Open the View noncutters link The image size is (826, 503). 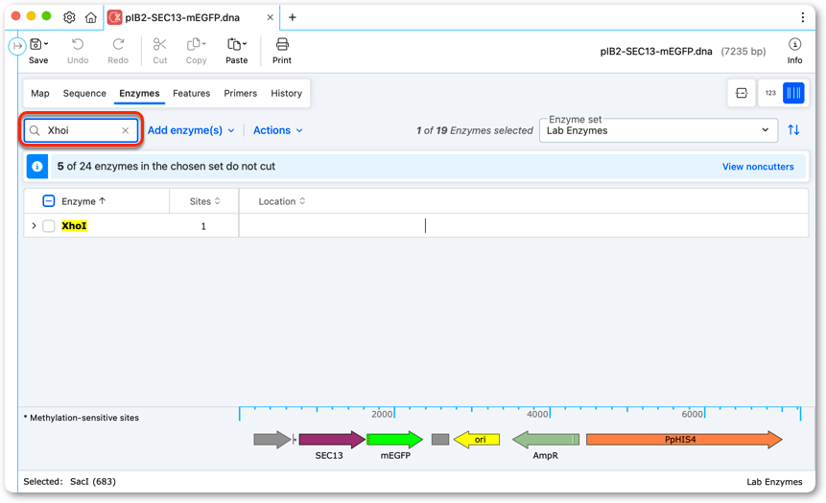pyautogui.click(x=758, y=167)
